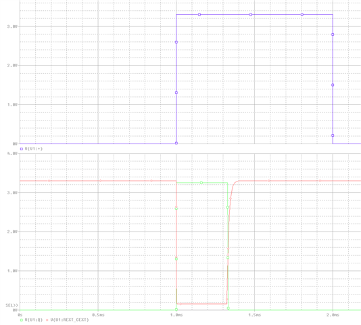Screen dimensions: 361x325
Task: Click the 1.0V label on lower plot
Action: (12, 271)
